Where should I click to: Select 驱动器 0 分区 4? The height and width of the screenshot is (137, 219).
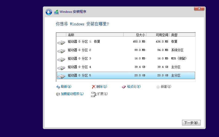(126, 67)
